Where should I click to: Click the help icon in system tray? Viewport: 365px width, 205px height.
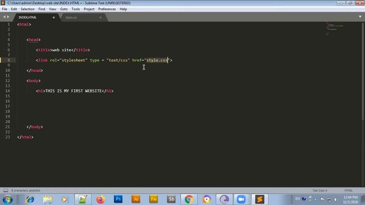click(304, 199)
